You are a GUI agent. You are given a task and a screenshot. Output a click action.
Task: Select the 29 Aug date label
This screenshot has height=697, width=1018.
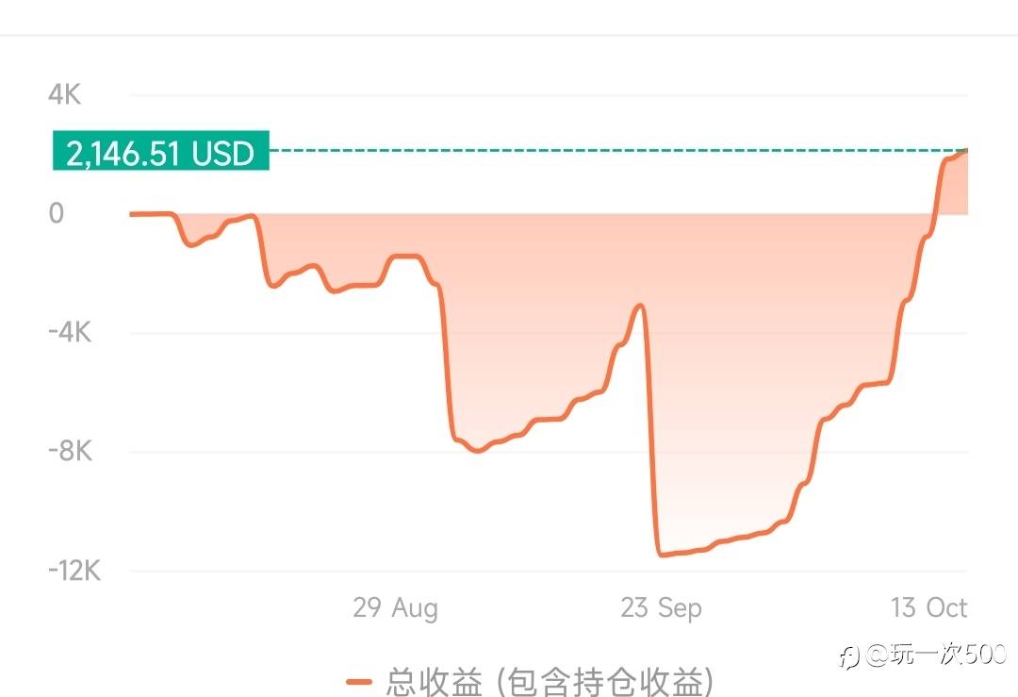tap(395, 608)
